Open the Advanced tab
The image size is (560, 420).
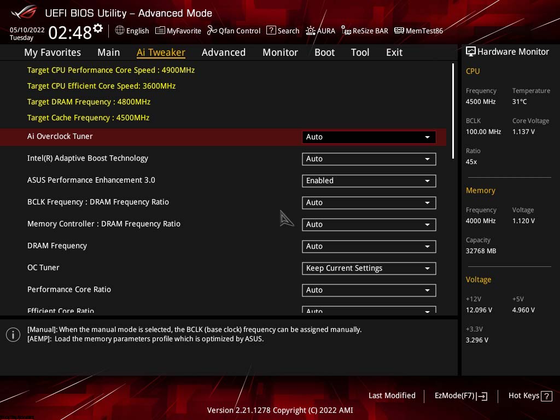pyautogui.click(x=224, y=52)
